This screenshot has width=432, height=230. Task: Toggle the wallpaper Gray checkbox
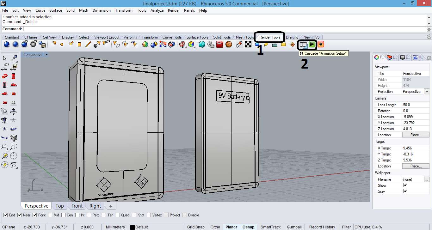pyautogui.click(x=405, y=191)
